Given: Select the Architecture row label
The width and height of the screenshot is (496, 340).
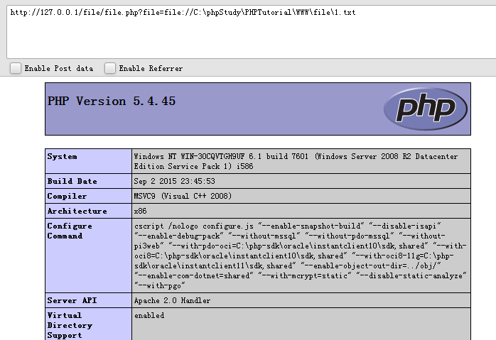Looking at the screenshot, I should [77, 211].
